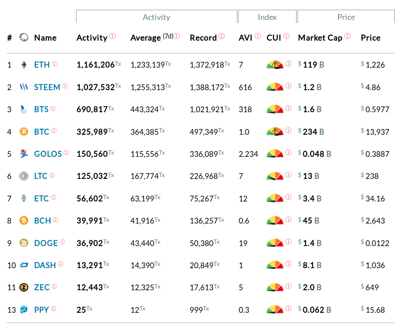This screenshot has height=330, width=400.
Task: Click the Ethereum coin logo icon
Action: pyautogui.click(x=24, y=65)
